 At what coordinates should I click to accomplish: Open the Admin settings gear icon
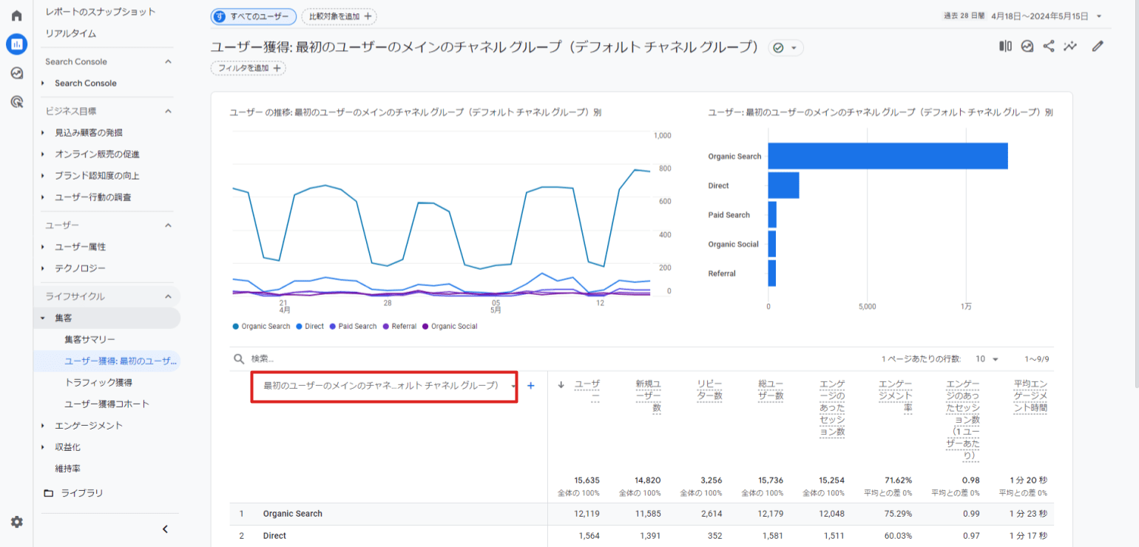point(16,522)
